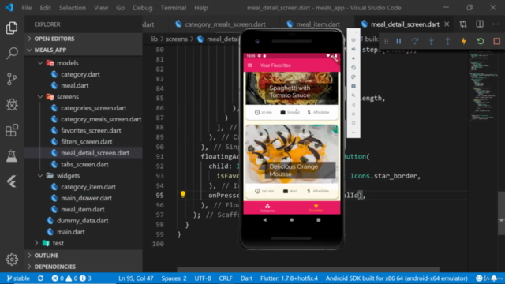Open the Search view in activity bar
505x284 pixels.
pos(12,53)
